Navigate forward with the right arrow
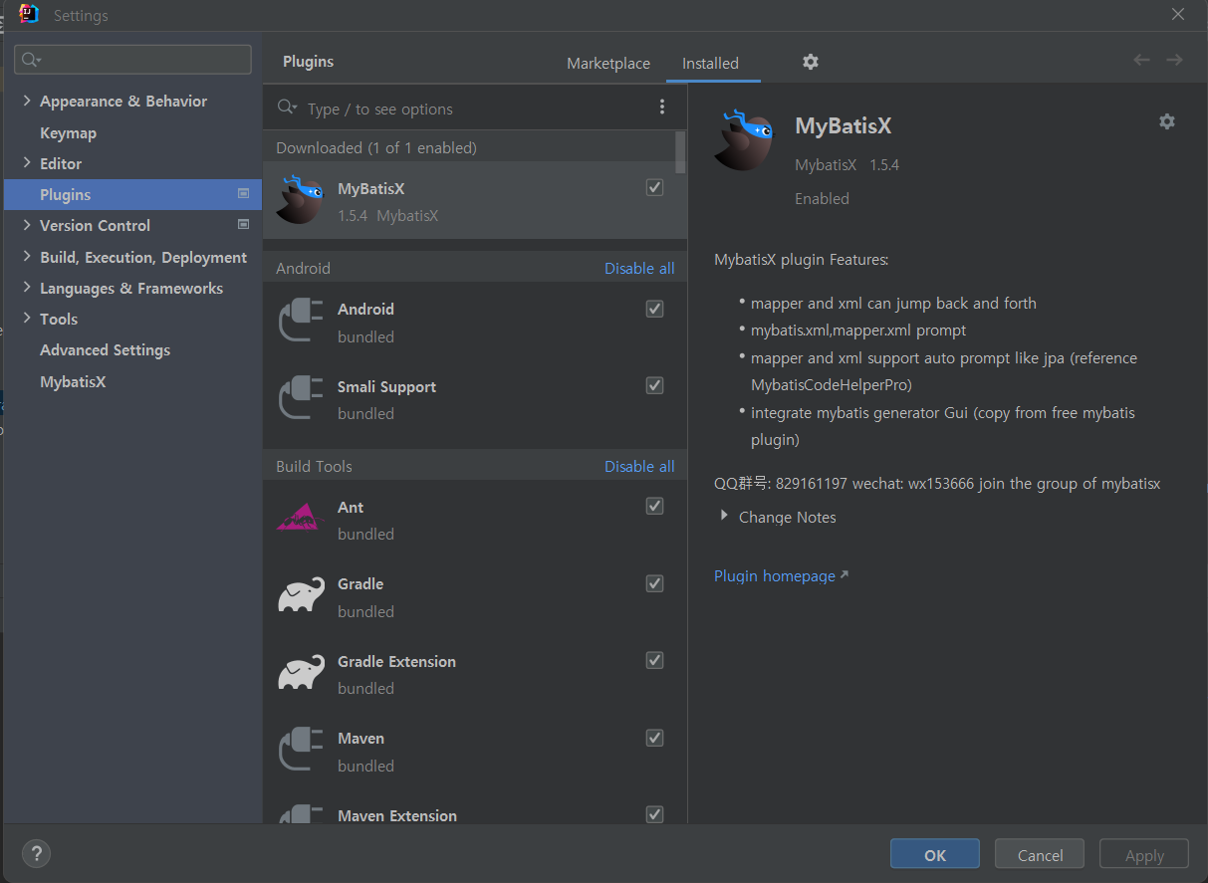Image resolution: width=1208 pixels, height=883 pixels. point(1174,61)
